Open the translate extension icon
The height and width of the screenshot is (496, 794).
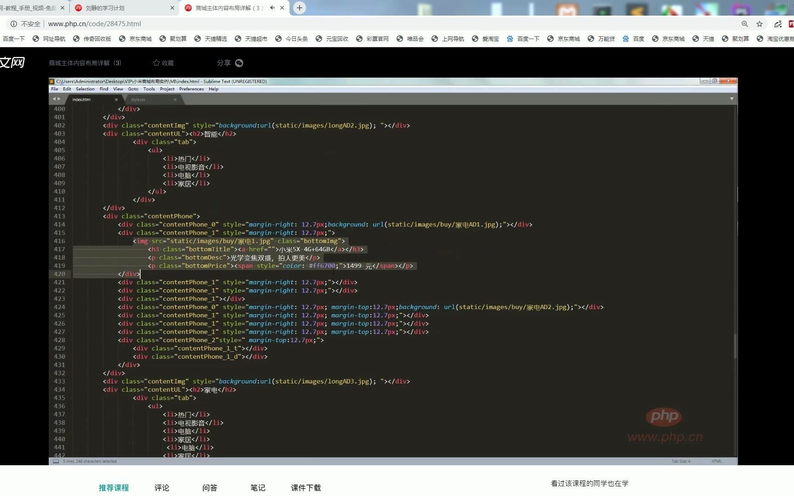point(778,24)
